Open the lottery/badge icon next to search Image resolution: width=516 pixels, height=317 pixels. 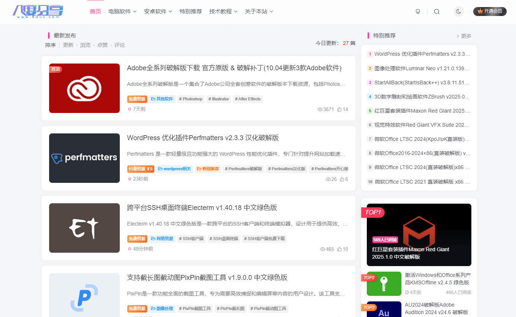418,11
